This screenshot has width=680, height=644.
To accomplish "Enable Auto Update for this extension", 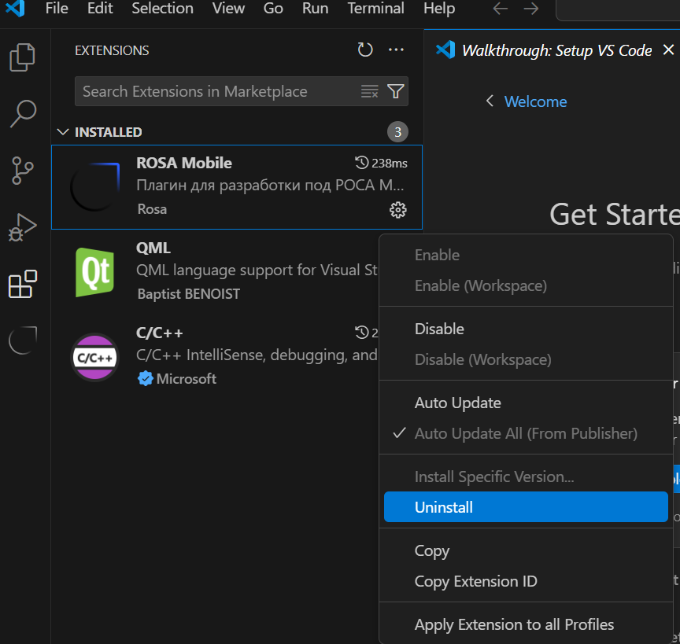I will click(x=458, y=403).
